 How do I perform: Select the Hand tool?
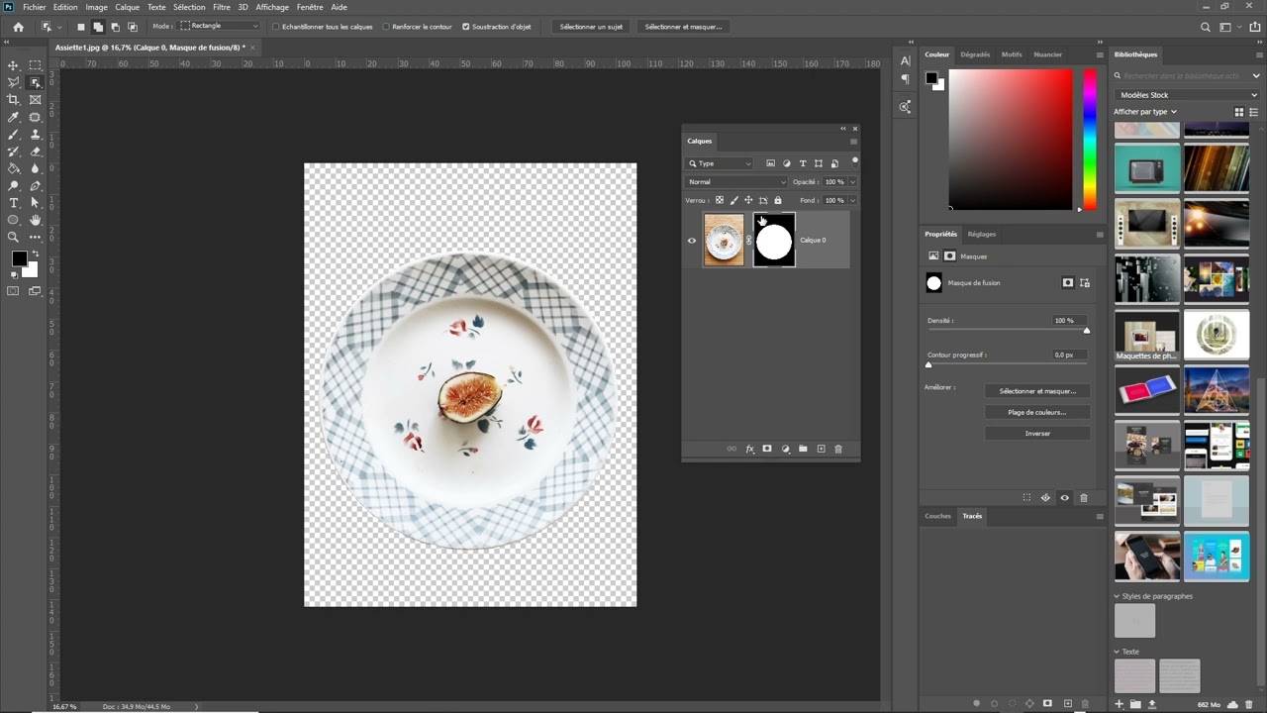coord(36,220)
